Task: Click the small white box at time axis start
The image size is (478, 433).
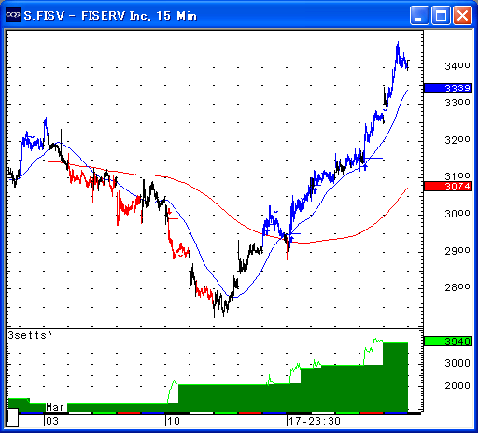Action: coord(12,418)
